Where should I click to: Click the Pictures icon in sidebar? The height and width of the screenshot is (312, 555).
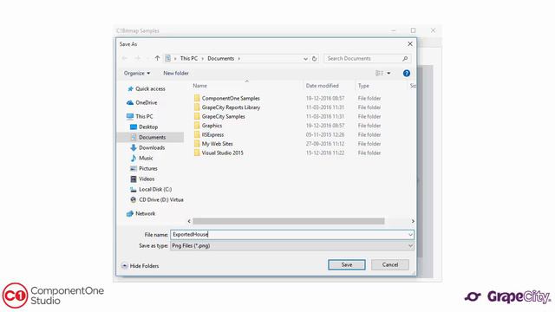[x=134, y=169]
